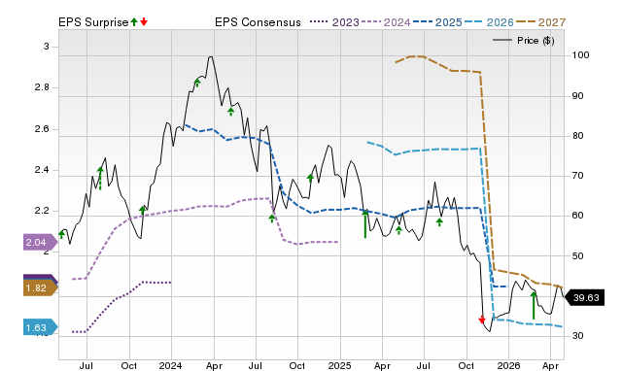Click the 2.4 EPS axis label
Viewport: 622px width, 371px height.
[x=42, y=170]
